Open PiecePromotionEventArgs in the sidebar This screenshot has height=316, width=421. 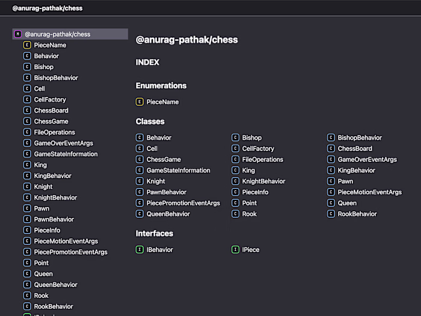click(x=70, y=252)
